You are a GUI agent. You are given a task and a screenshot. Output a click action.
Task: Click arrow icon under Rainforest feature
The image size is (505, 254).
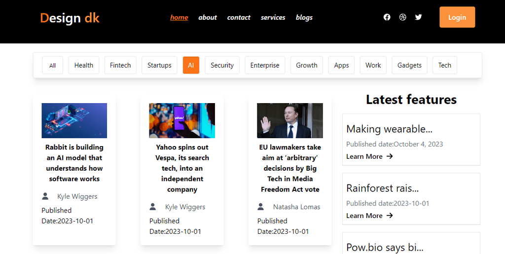pos(390,216)
